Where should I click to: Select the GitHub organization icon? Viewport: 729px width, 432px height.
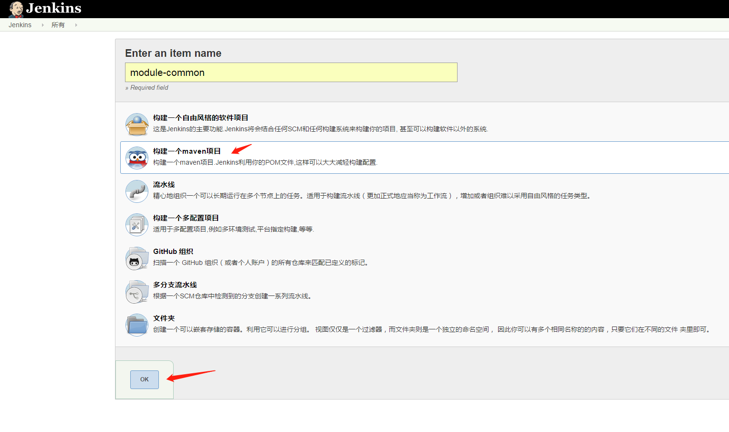coord(137,258)
